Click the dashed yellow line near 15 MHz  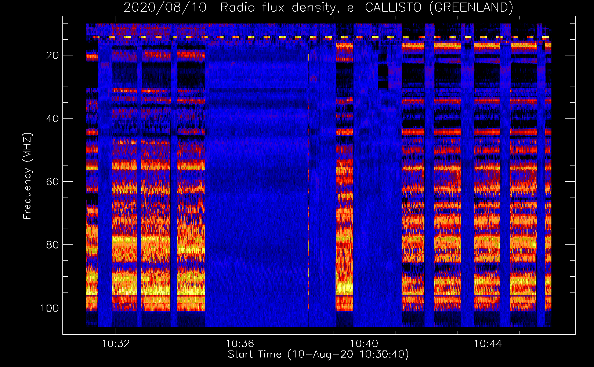click(321, 37)
